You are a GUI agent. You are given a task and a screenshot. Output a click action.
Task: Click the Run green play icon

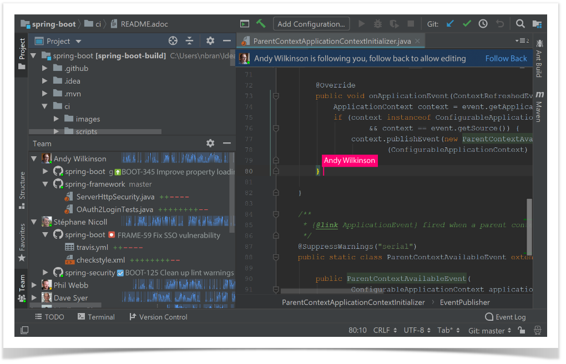point(361,24)
